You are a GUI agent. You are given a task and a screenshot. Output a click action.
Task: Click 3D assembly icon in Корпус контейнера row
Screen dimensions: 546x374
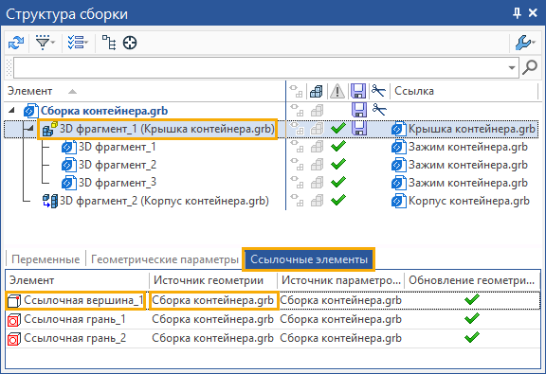click(317, 201)
